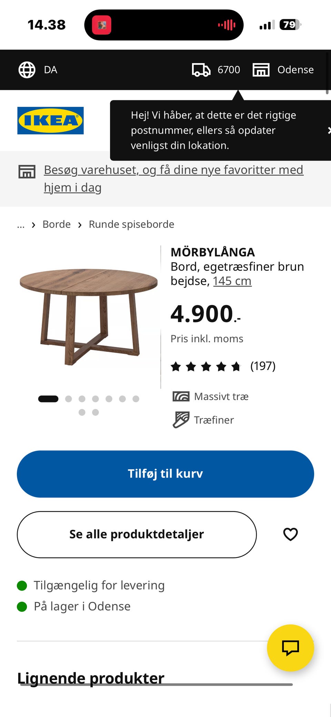Expand breadcrumb ellipsis for hidden categories

[21, 225]
